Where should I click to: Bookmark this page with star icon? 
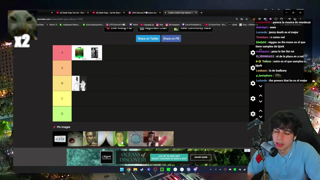pos(246,19)
